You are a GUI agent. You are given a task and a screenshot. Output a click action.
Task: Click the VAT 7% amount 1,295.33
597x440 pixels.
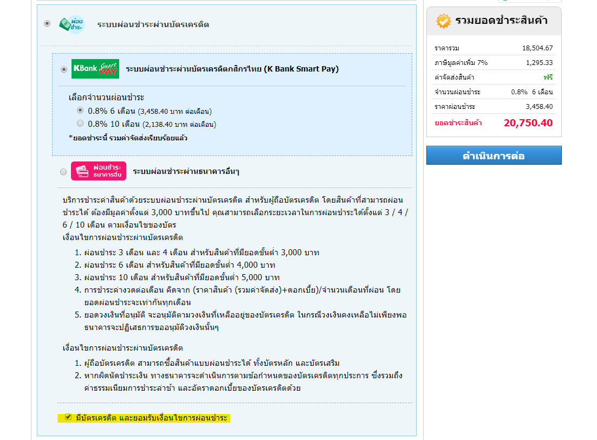pyautogui.click(x=539, y=62)
